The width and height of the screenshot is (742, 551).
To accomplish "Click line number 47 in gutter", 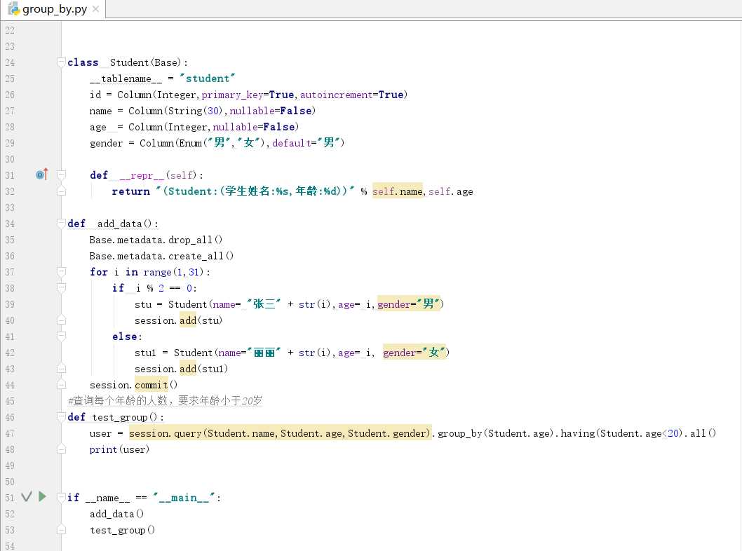I will point(10,433).
